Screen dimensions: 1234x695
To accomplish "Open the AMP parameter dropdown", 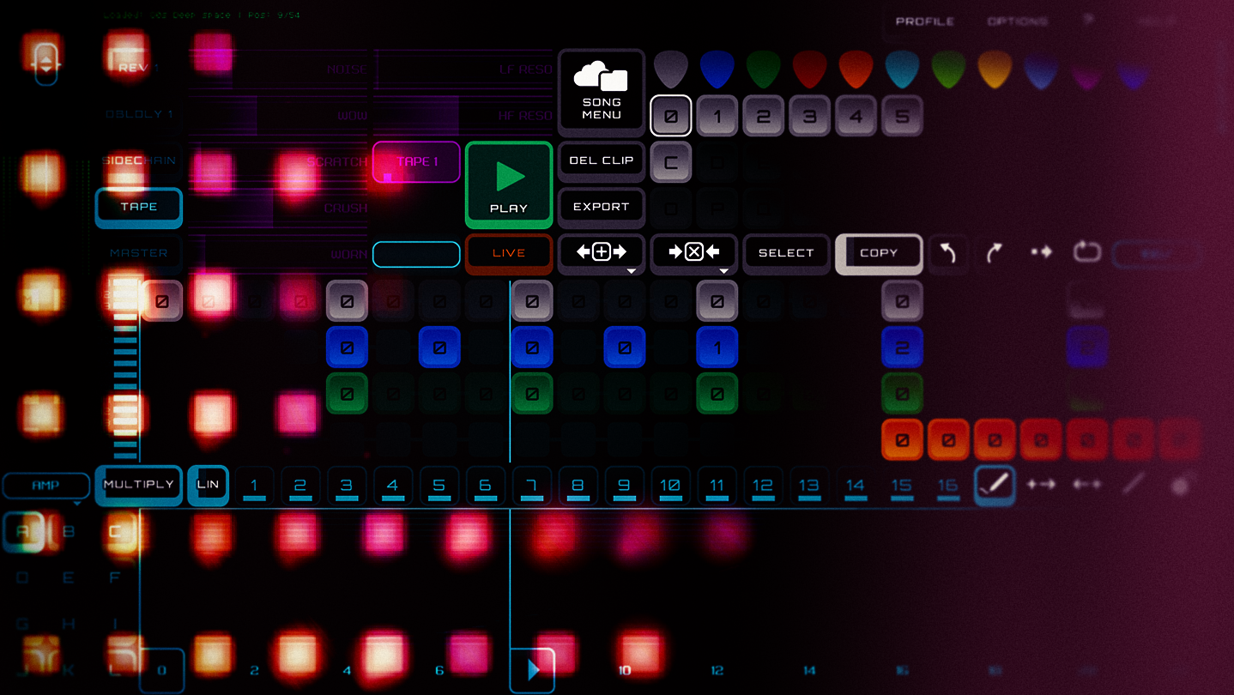I will (x=45, y=486).
